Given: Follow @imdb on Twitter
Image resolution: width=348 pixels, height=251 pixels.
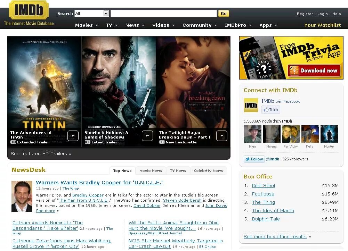Looking at the screenshot, I should [254, 159].
